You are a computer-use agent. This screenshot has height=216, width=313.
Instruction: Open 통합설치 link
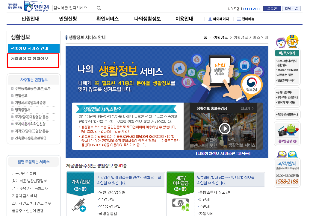coord(282,65)
